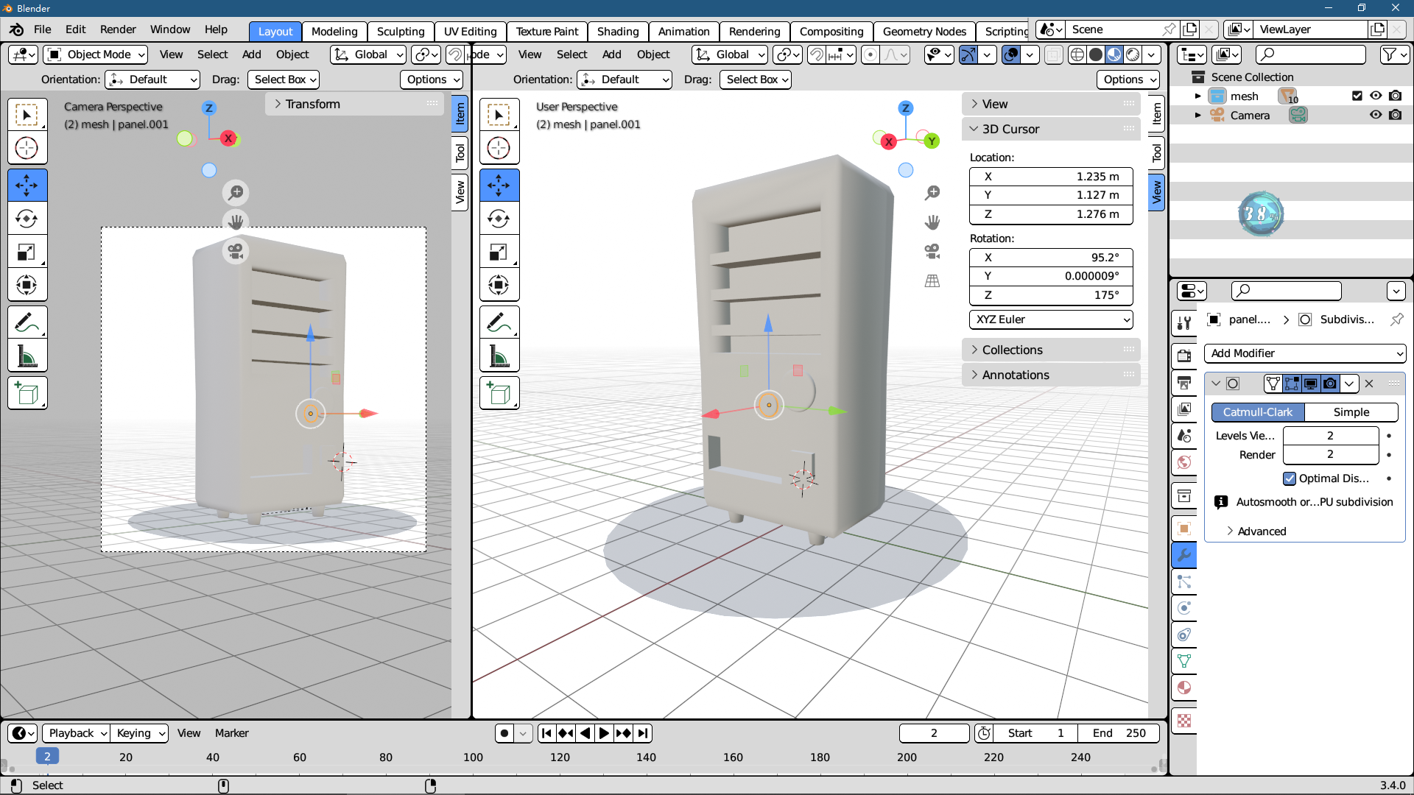
Task: Click the pan hand icon in right viewport
Action: (x=932, y=222)
